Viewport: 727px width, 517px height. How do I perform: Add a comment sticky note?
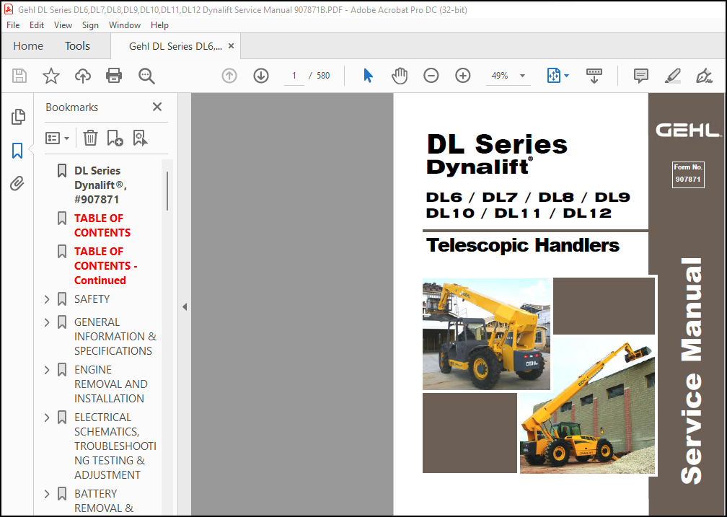640,76
